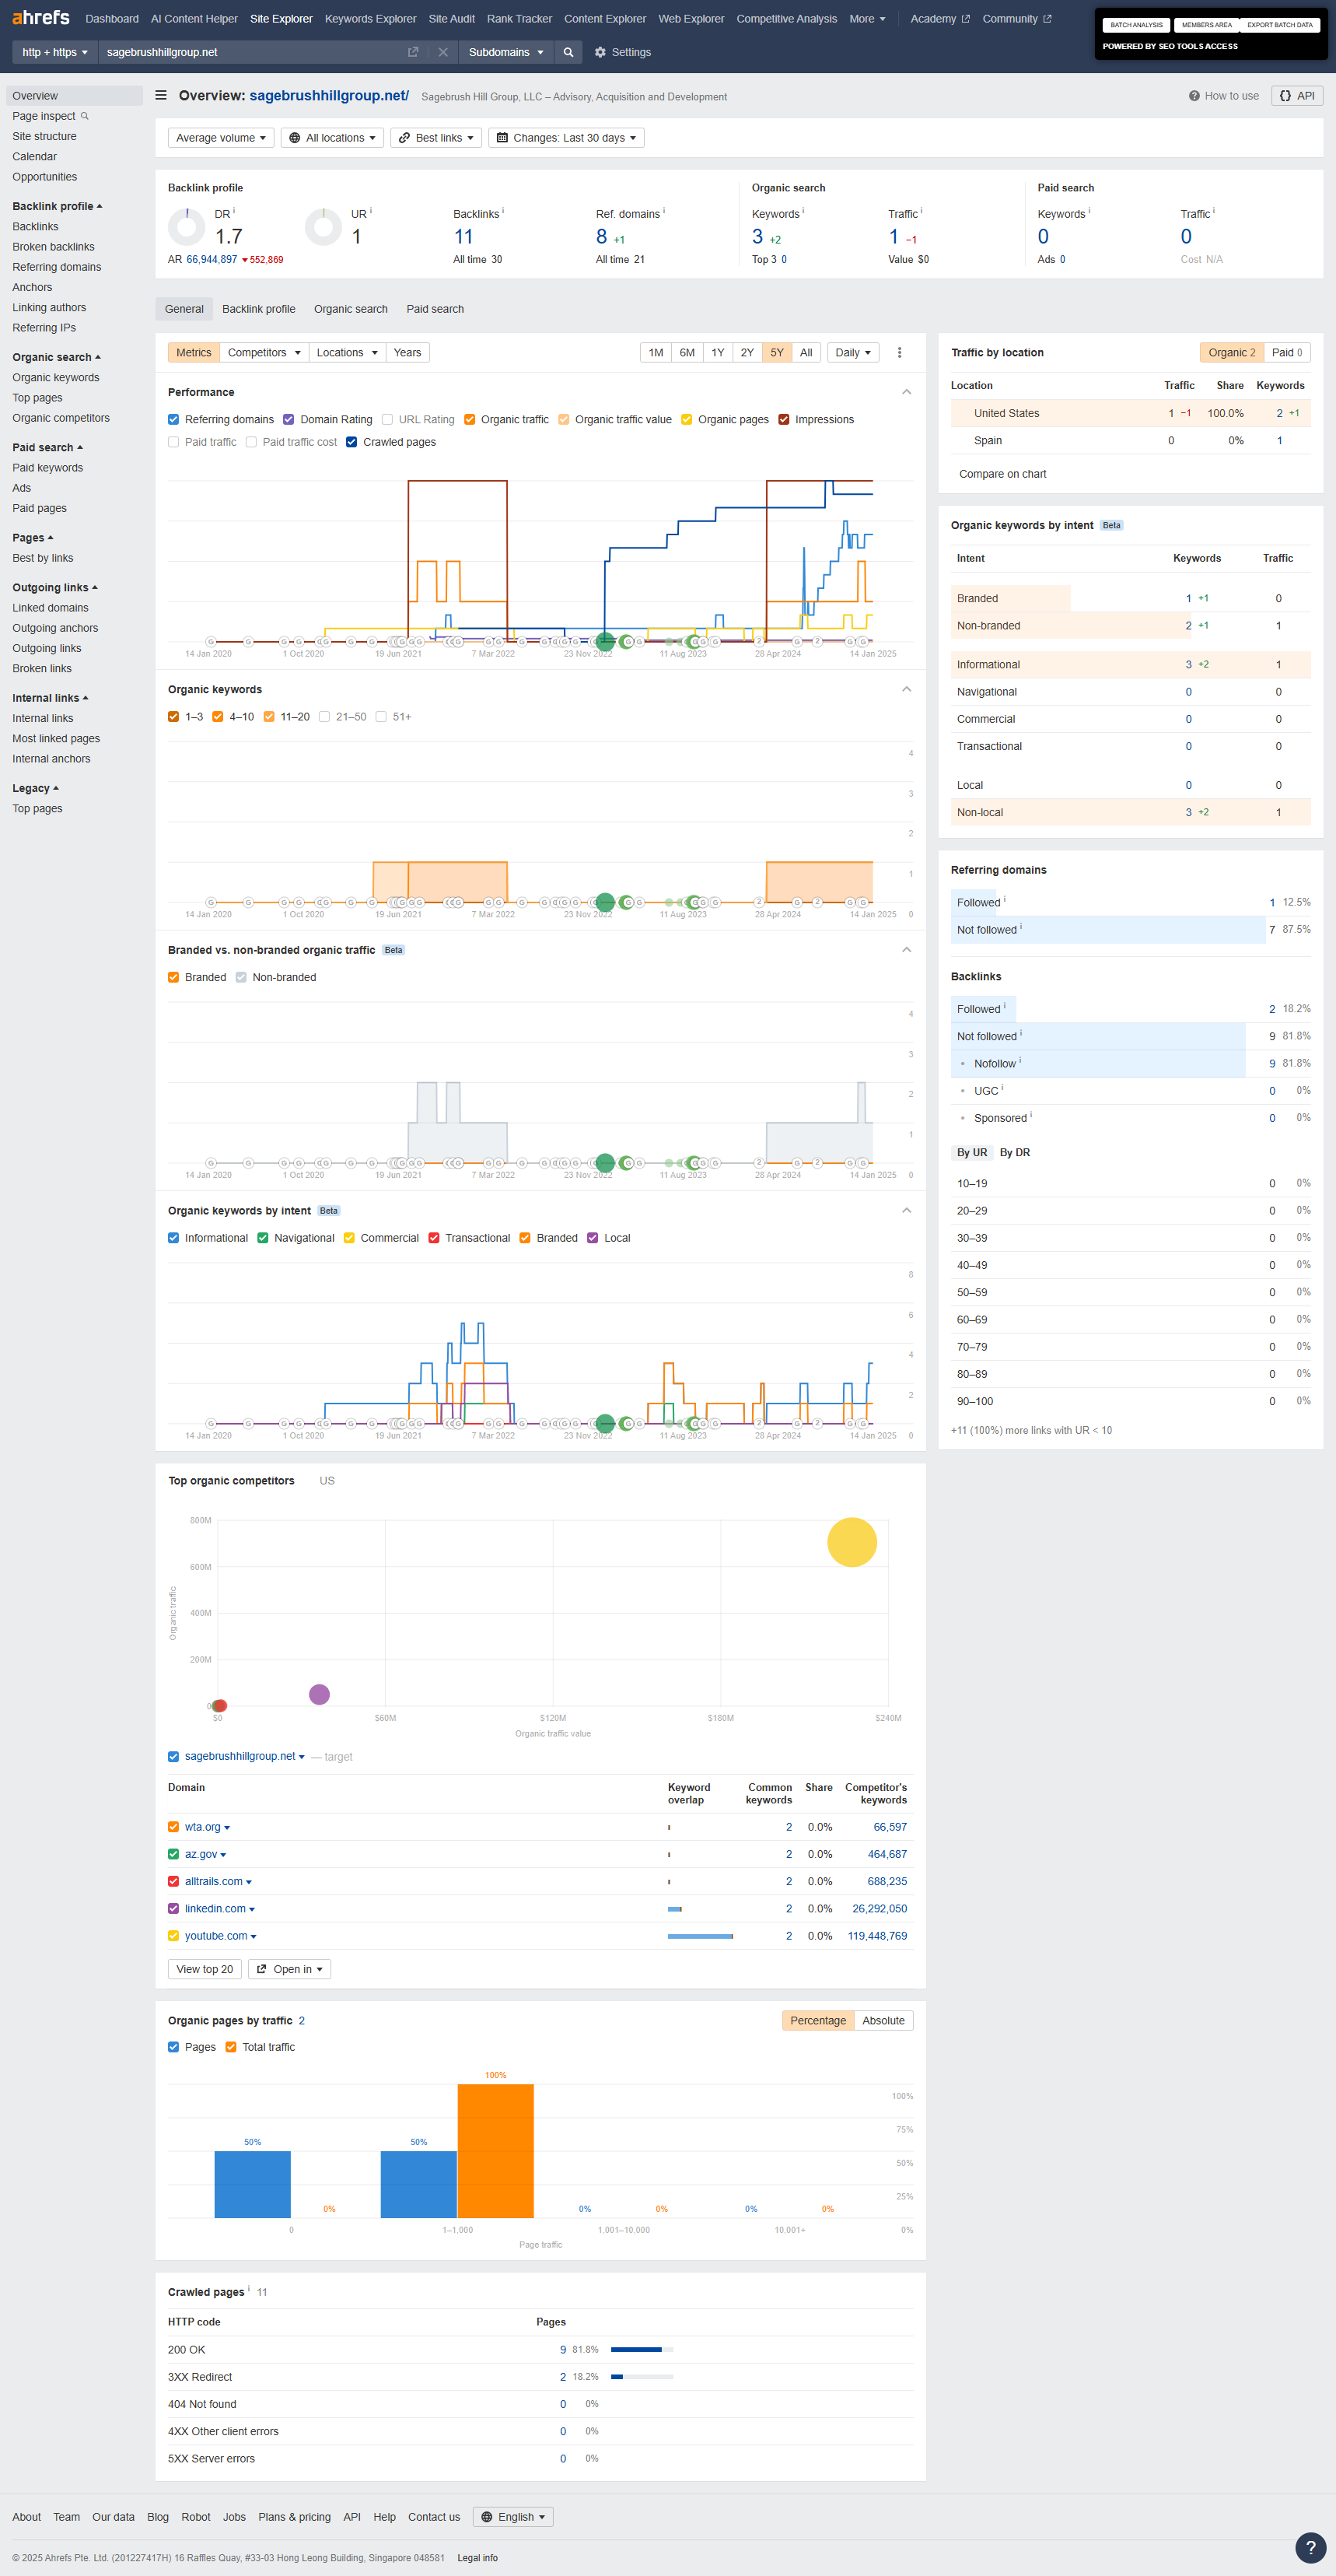1336x2576 pixels.
Task: Open the Subdomains mode dropdown
Action: (x=505, y=52)
